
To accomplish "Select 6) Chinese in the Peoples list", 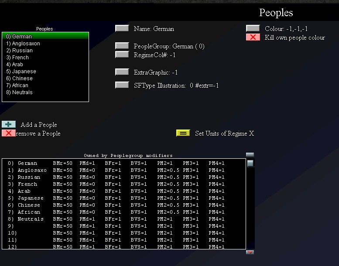I will [x=45, y=78].
